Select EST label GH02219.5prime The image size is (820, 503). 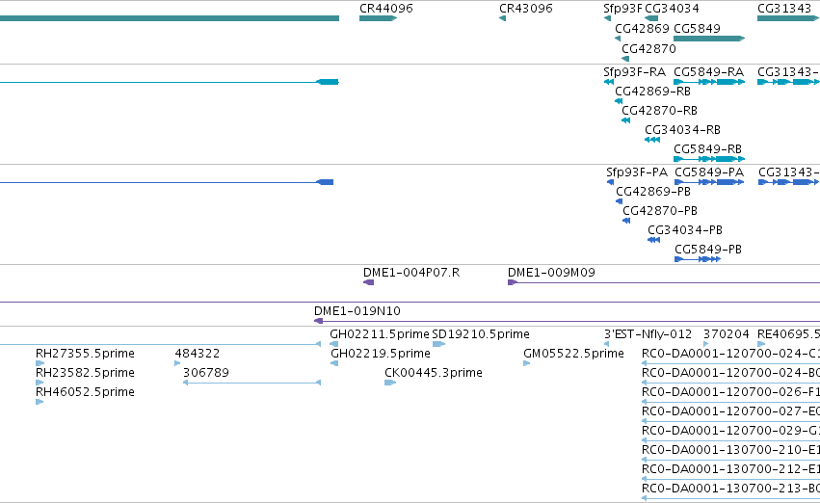381,354
